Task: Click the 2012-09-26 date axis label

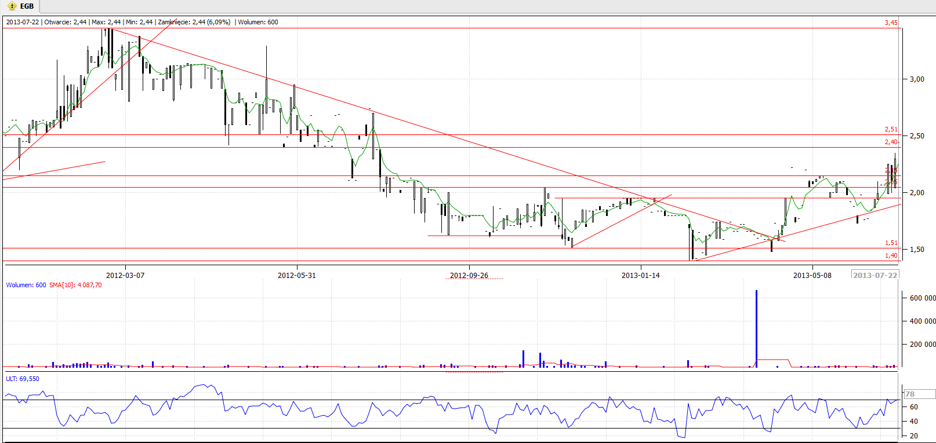Action: [x=469, y=275]
